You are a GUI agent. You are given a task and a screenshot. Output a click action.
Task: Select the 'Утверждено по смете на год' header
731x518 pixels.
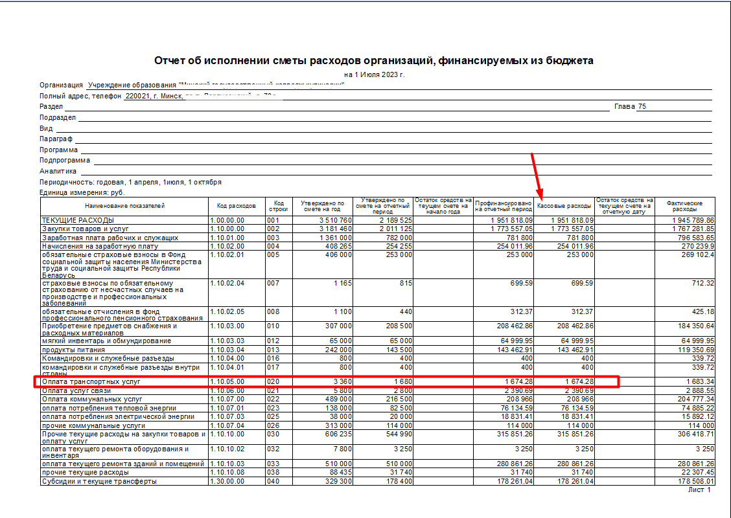point(322,206)
